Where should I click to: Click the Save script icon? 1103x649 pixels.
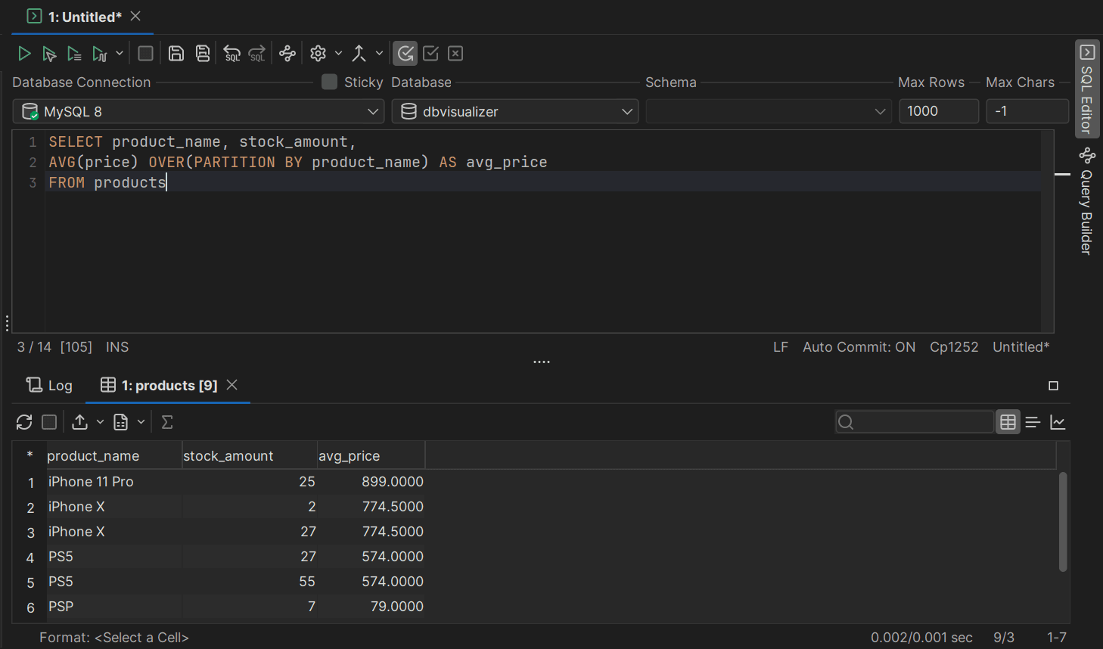176,54
